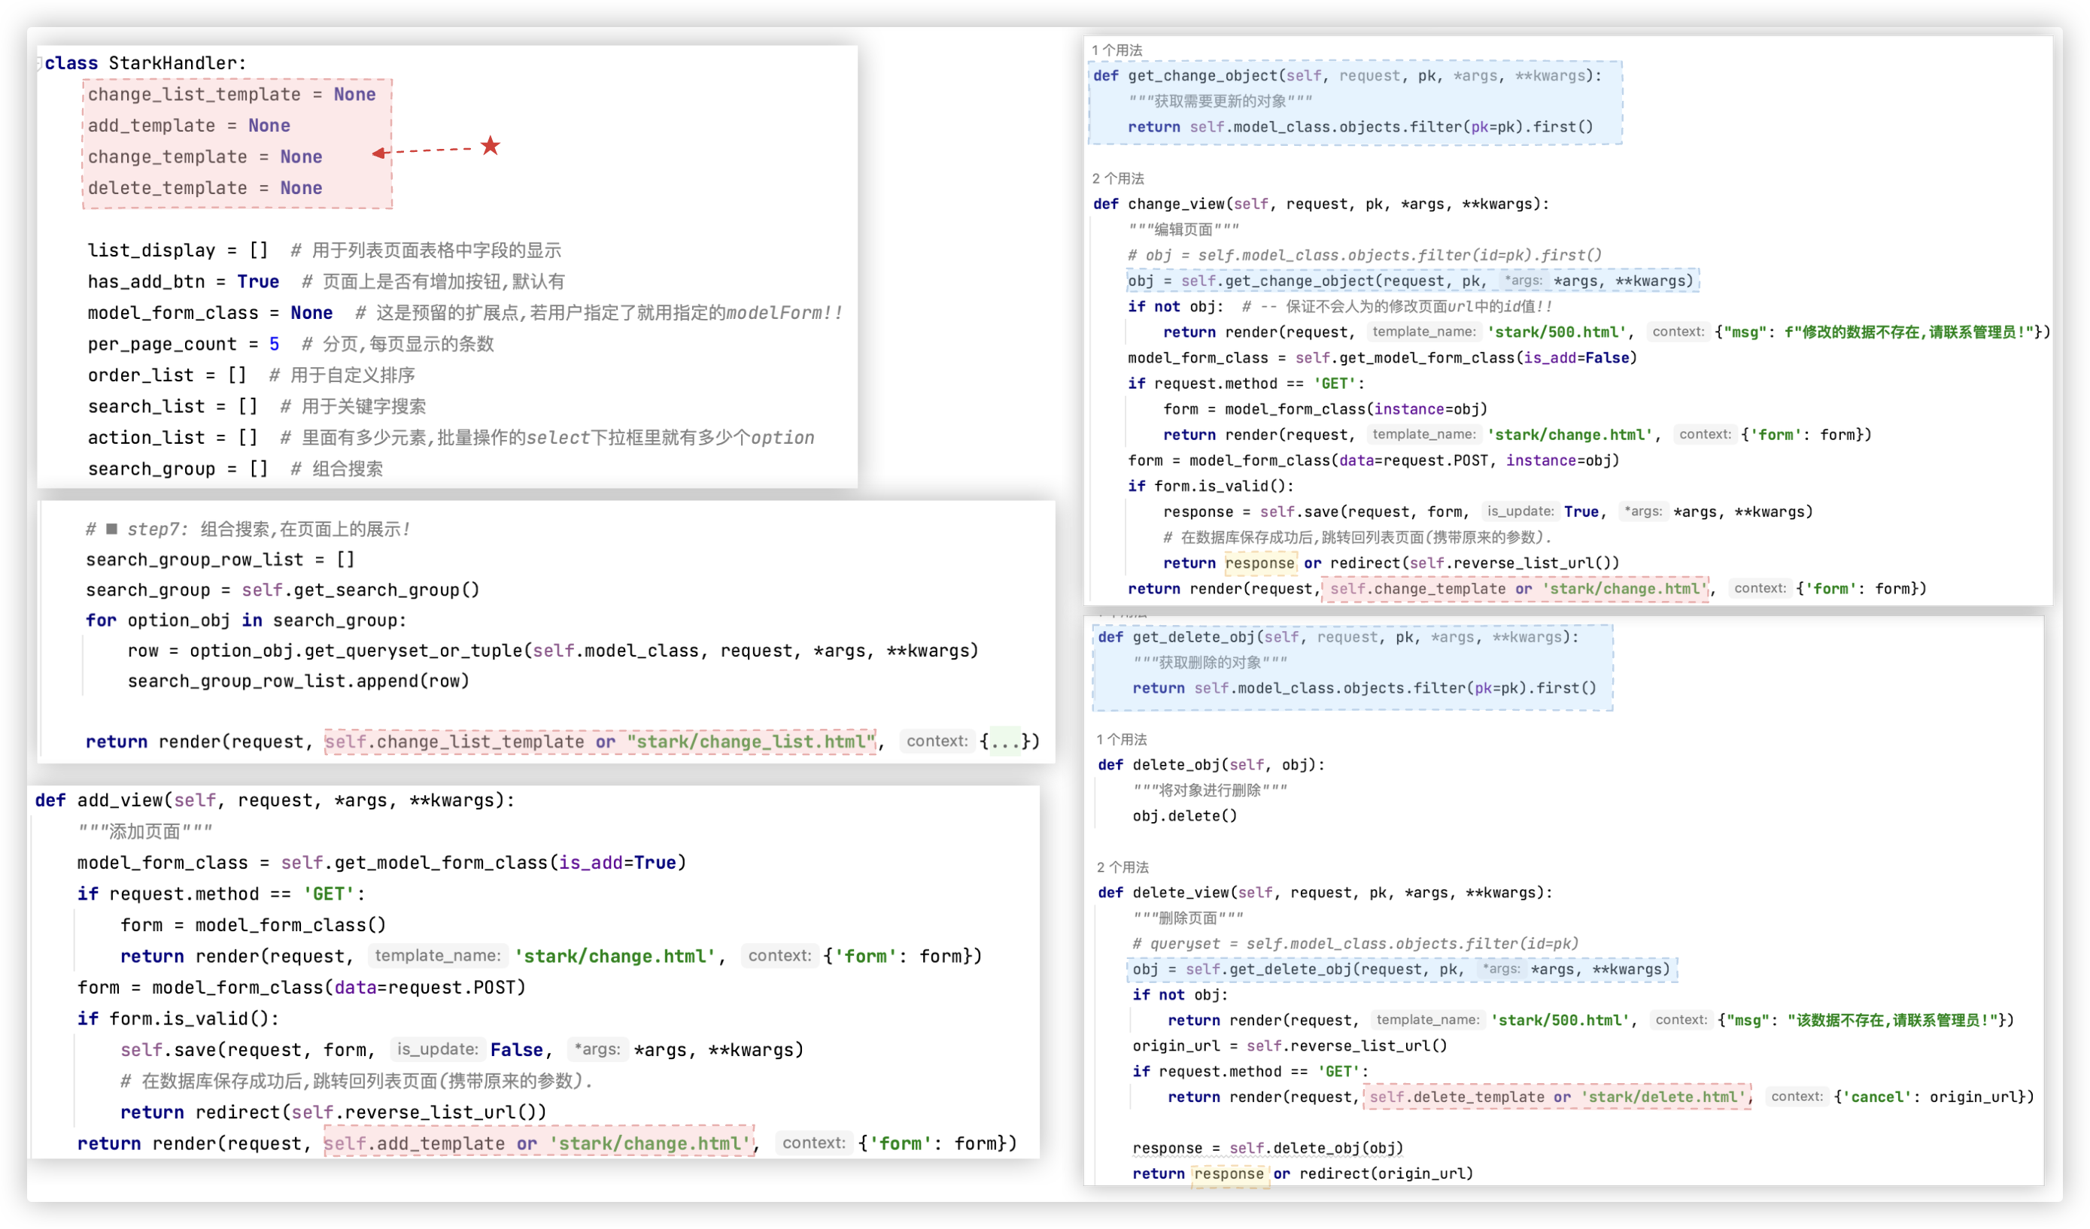Click the is_update inlay hint in add_view

437,1049
